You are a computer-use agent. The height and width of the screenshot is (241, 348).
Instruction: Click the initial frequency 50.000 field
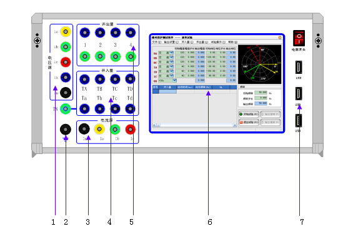pyautogui.click(x=261, y=93)
